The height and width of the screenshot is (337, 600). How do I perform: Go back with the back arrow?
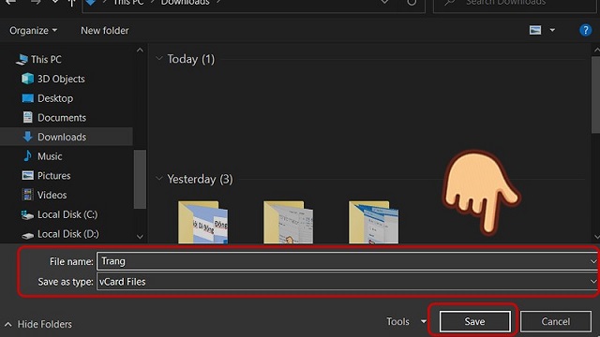coord(11,2)
